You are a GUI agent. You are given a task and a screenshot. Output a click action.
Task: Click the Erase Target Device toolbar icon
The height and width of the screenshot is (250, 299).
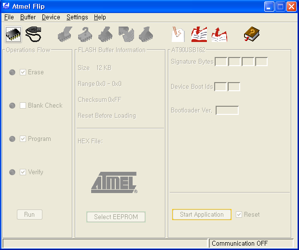coord(65,34)
